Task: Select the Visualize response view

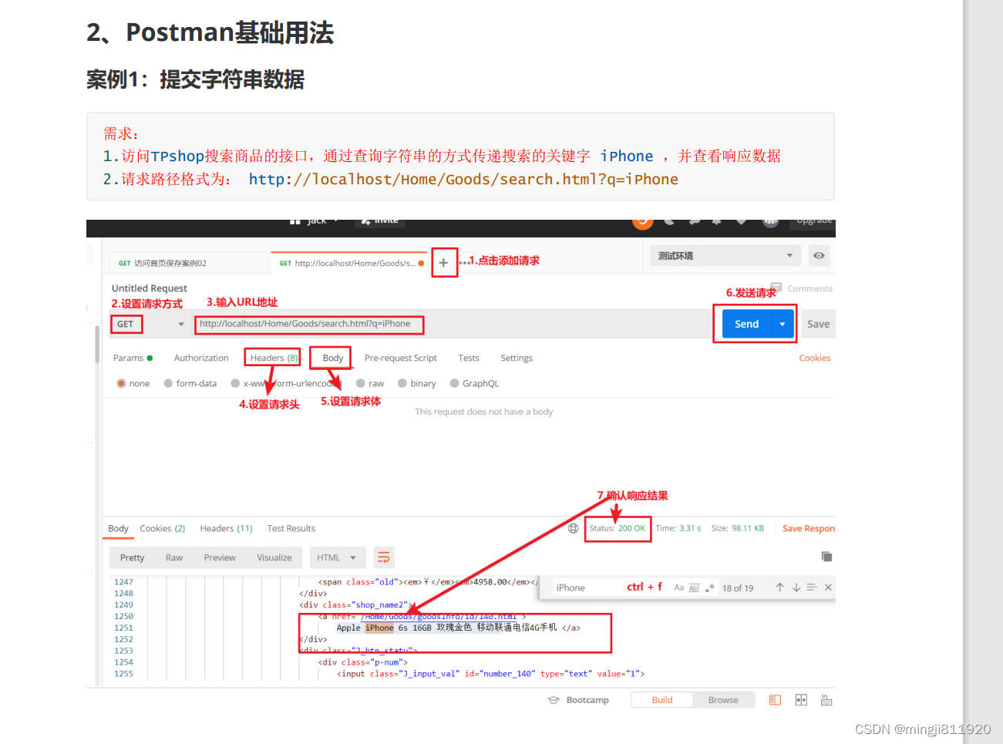Action: pyautogui.click(x=274, y=557)
